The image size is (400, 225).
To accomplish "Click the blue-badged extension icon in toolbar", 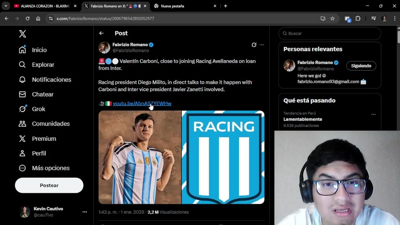I will tap(348, 19).
